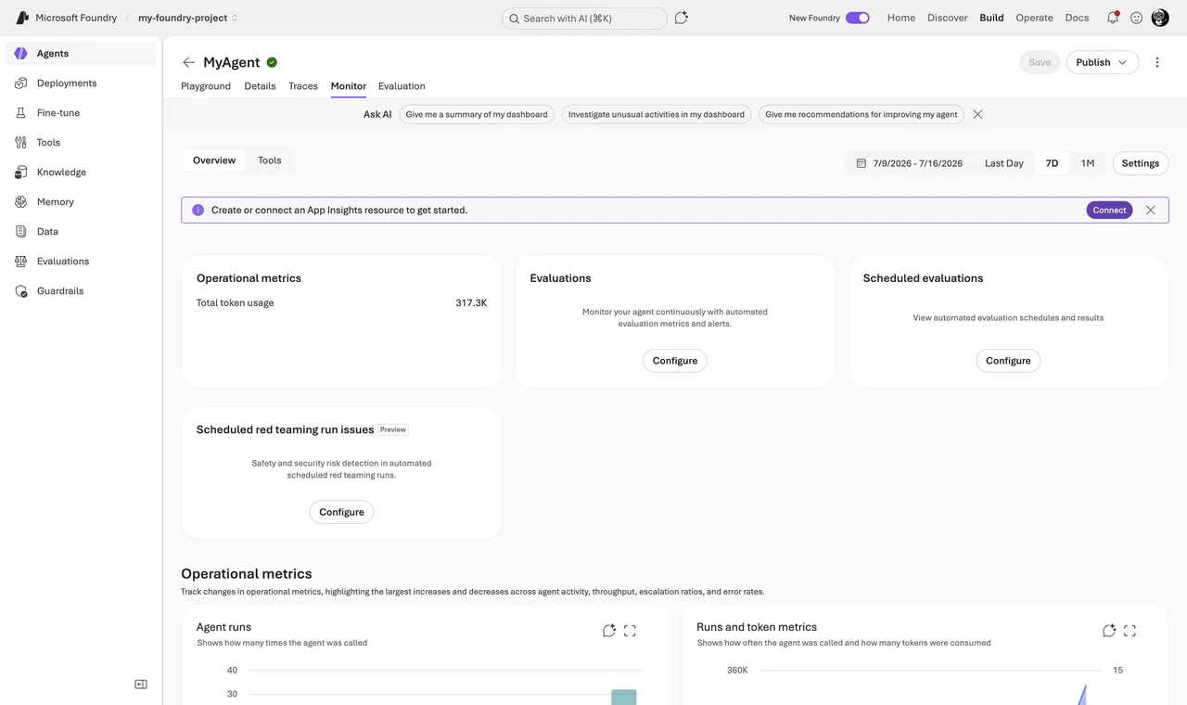Select the 1M time range
This screenshot has height=705, width=1187.
(1088, 163)
